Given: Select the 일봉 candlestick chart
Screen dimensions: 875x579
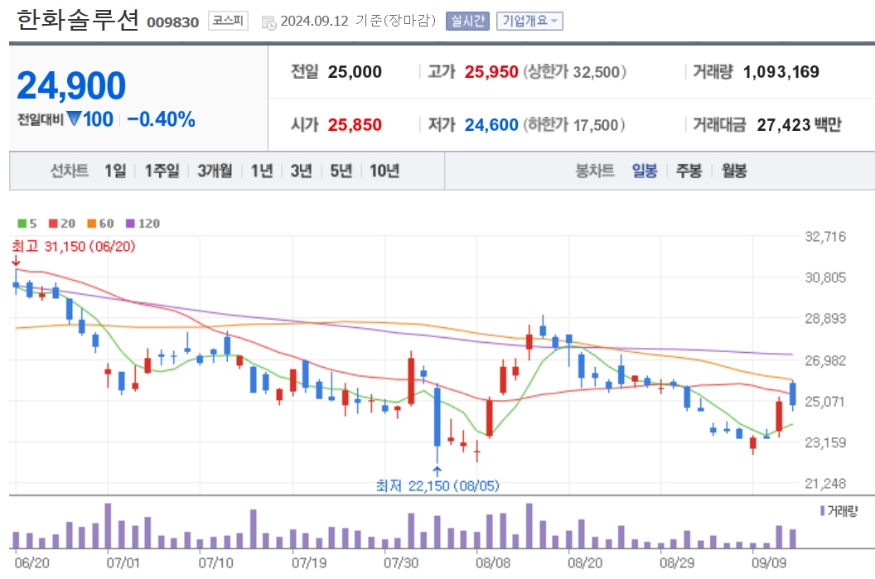Looking at the screenshot, I should click(645, 171).
